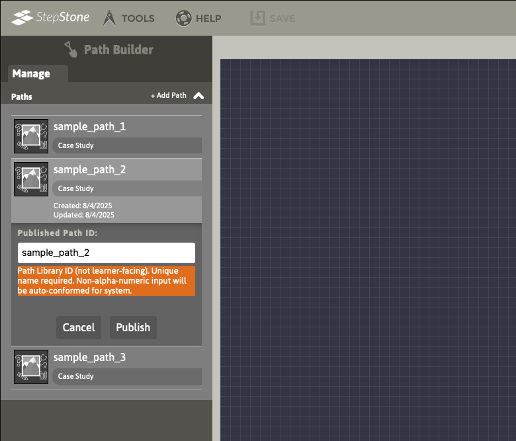The image size is (516, 441).
Task: Click the Paths section label
Action: tap(22, 97)
